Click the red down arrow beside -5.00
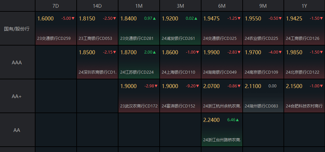This screenshot has width=325, height=152. (73, 19)
